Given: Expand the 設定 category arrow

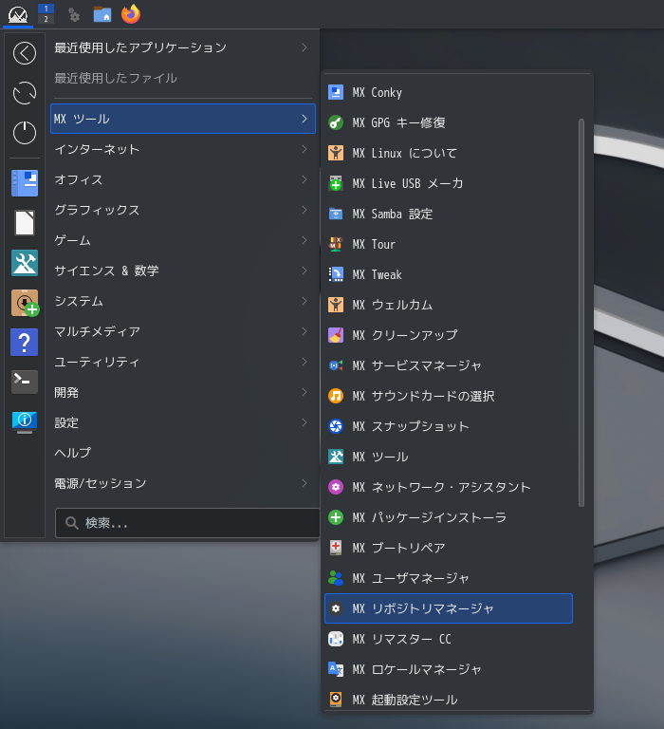Looking at the screenshot, I should click(x=304, y=422).
